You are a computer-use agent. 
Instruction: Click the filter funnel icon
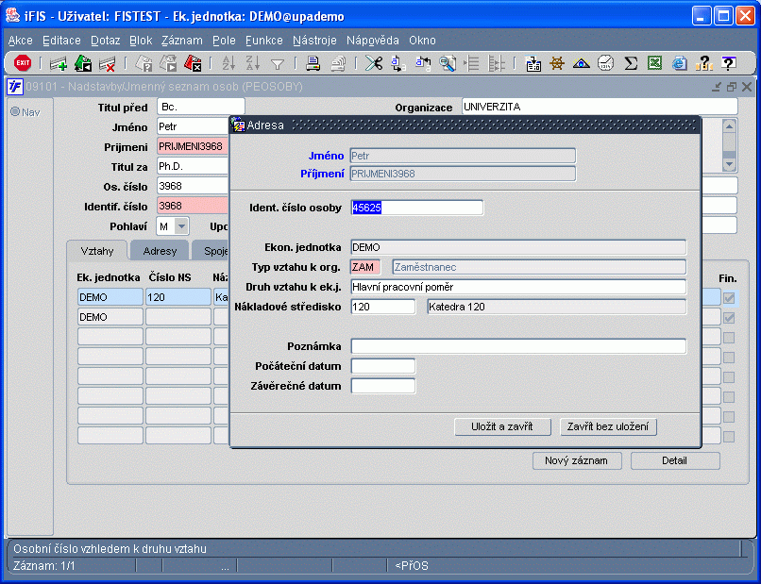278,64
